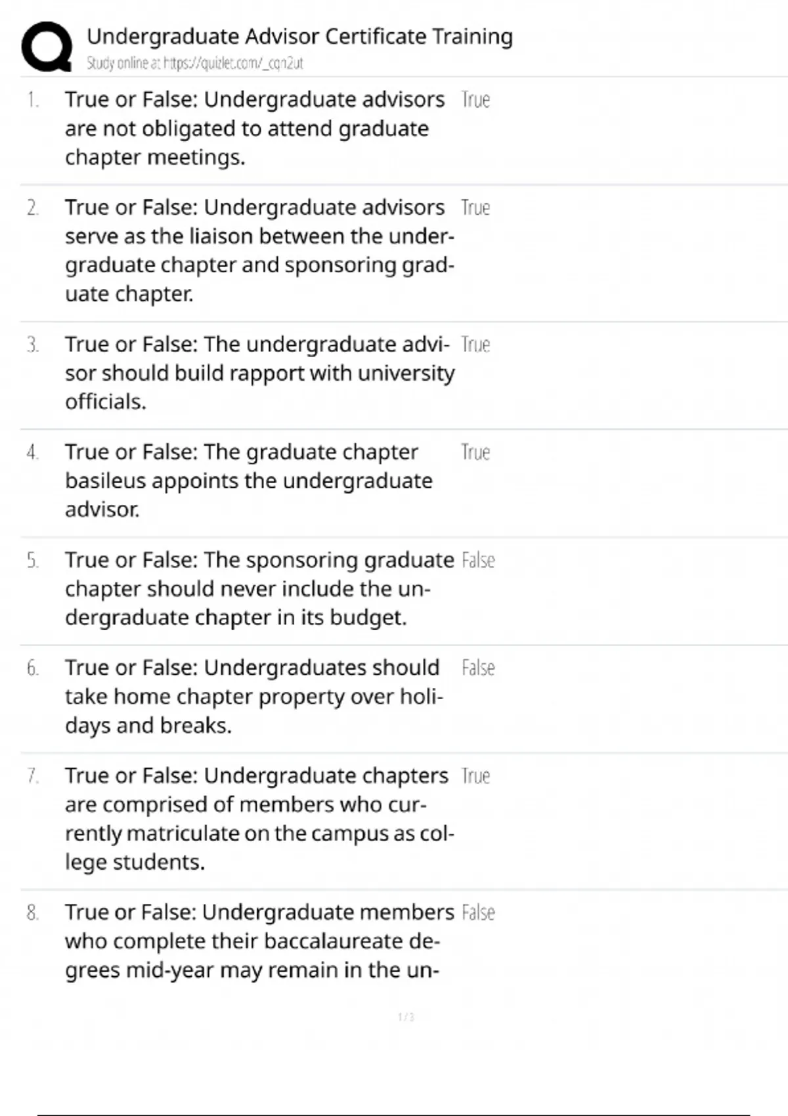The height and width of the screenshot is (1116, 788).
Task: Select question 2 about liaison role
Action: [259, 251]
